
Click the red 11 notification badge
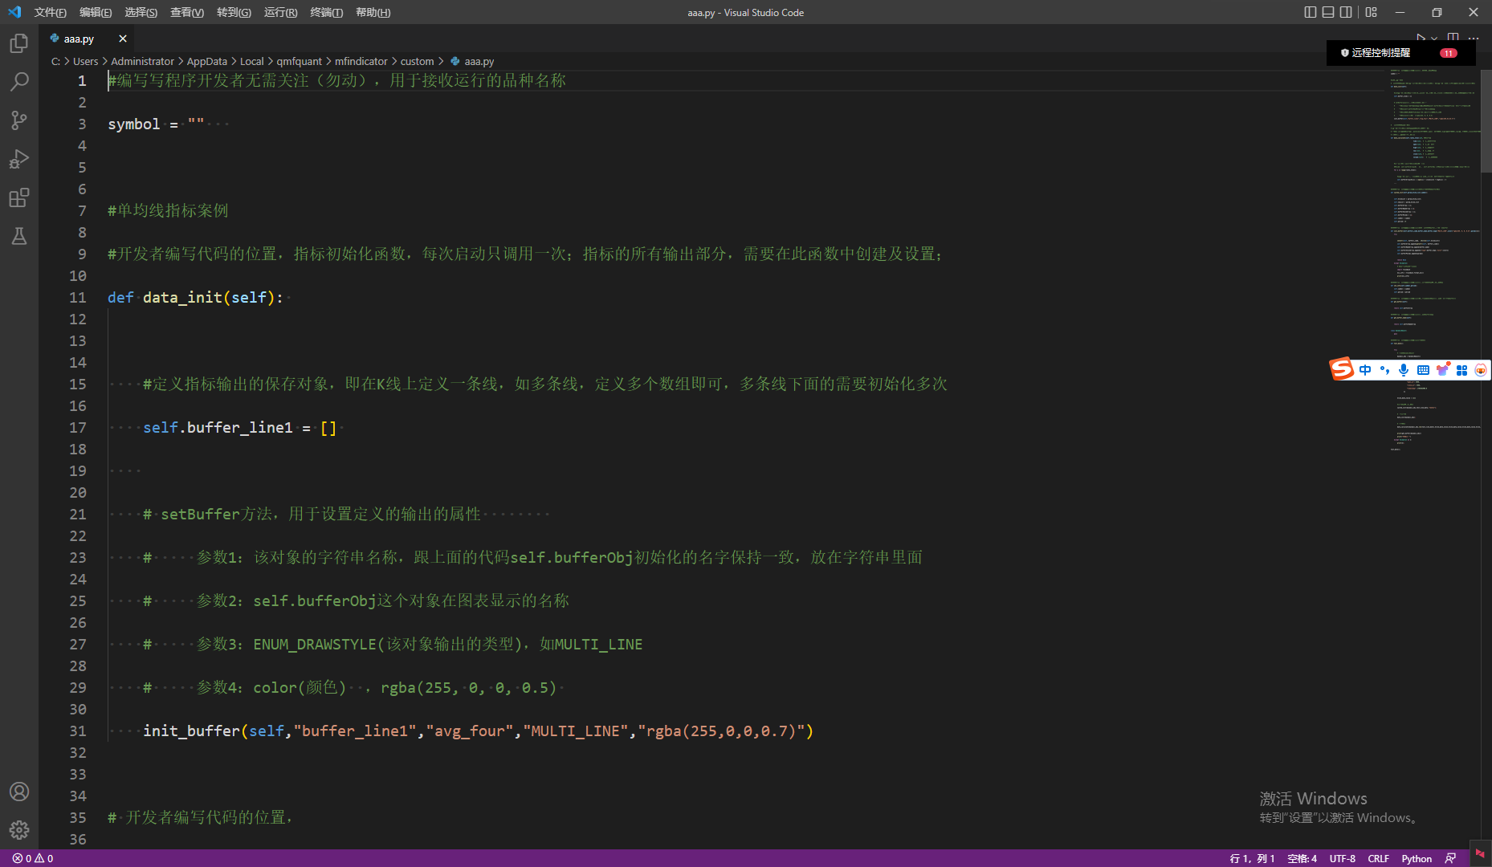[x=1449, y=53]
